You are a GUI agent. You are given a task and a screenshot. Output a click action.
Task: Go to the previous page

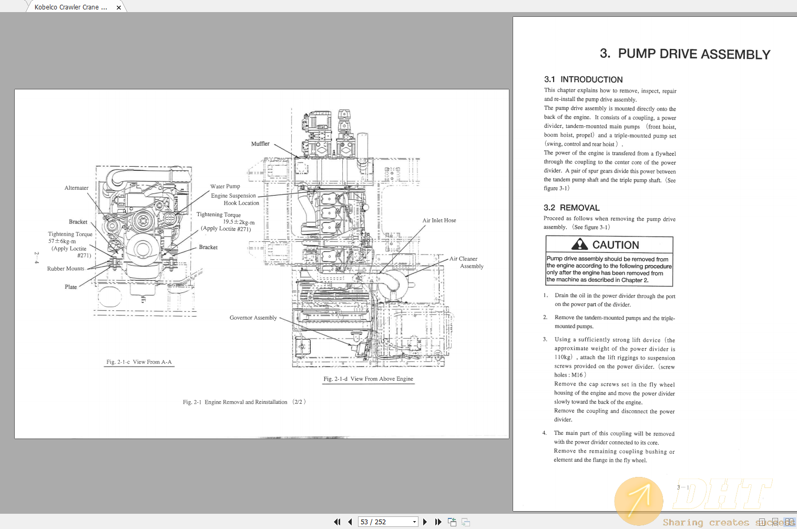tap(350, 522)
